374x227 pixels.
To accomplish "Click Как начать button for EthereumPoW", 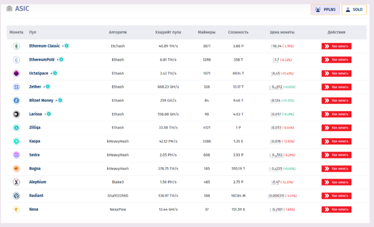I will pos(336,60).
